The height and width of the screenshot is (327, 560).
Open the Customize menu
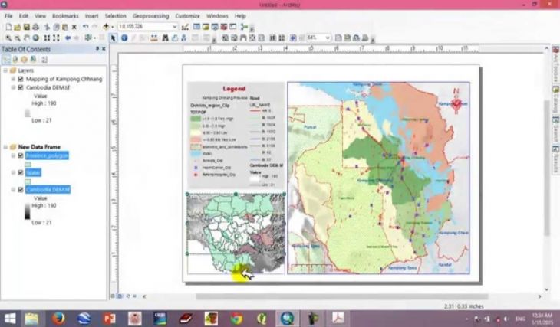click(x=187, y=16)
